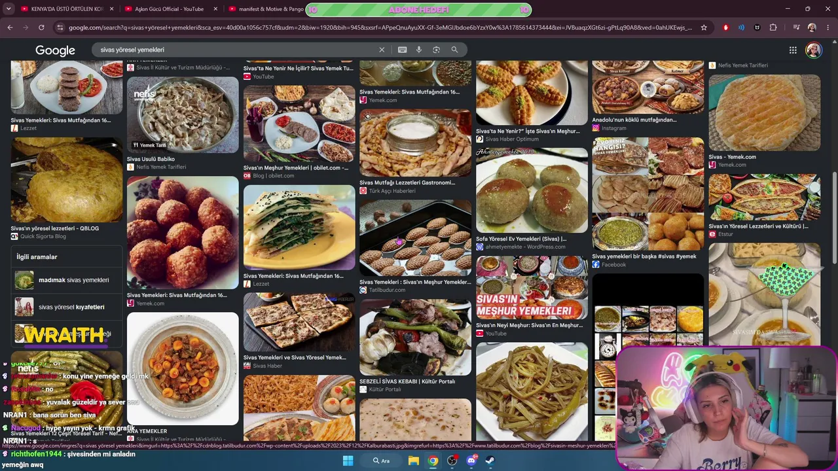Open the Babiko pasta dish image
The image size is (838, 471).
[x=183, y=115]
